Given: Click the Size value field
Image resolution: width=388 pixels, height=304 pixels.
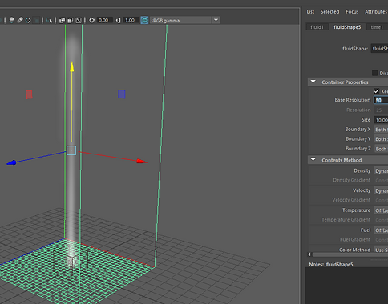Looking at the screenshot, I should click(381, 120).
